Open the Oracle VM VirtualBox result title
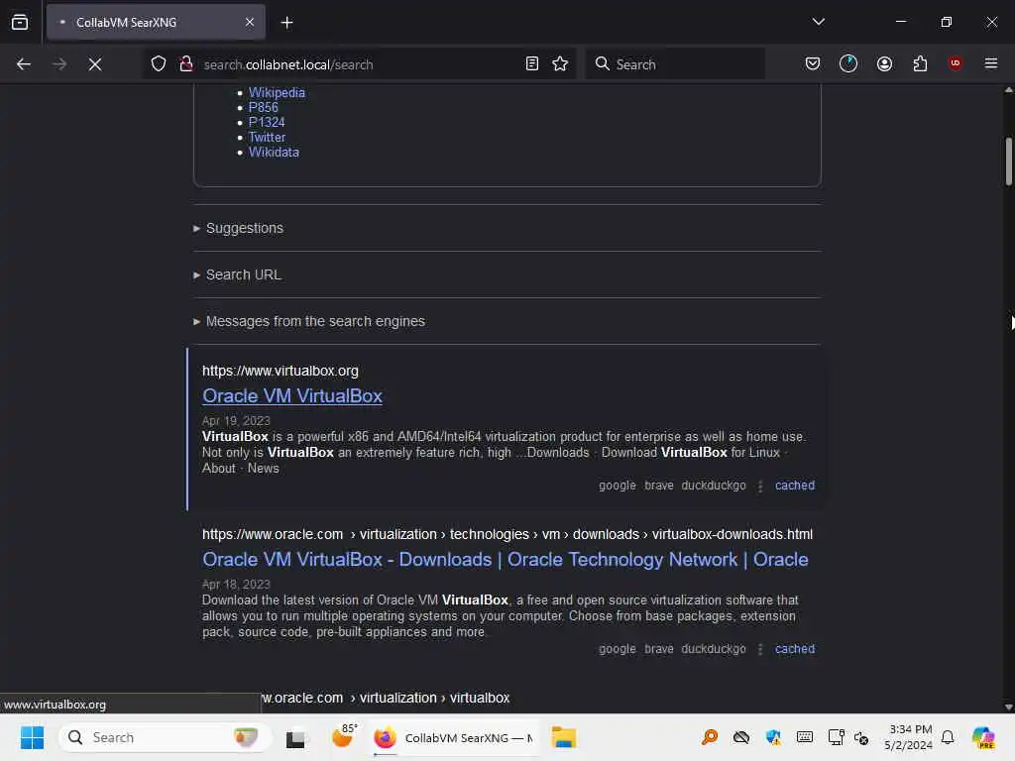This screenshot has width=1015, height=761. coord(292,396)
